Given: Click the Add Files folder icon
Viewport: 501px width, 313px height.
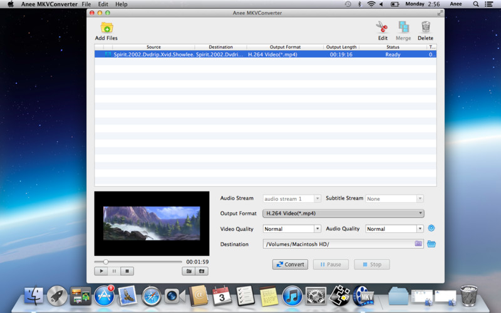Looking at the screenshot, I should tap(106, 28).
